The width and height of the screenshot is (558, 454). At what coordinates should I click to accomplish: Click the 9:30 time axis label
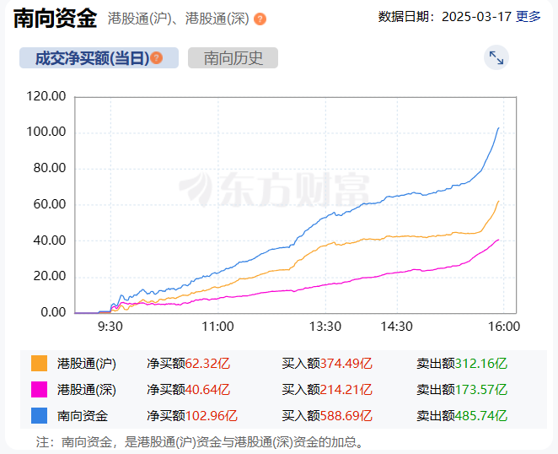point(110,326)
